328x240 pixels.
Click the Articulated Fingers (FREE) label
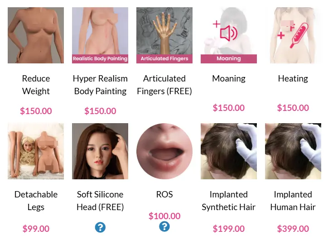pyautogui.click(x=164, y=85)
